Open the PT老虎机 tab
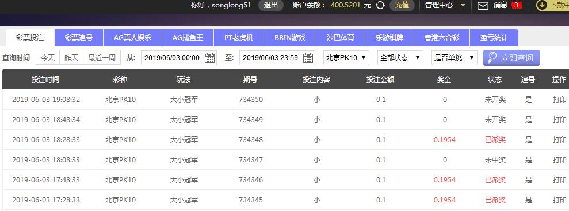 239,38
